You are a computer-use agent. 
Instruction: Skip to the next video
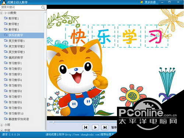(x=105, y=127)
